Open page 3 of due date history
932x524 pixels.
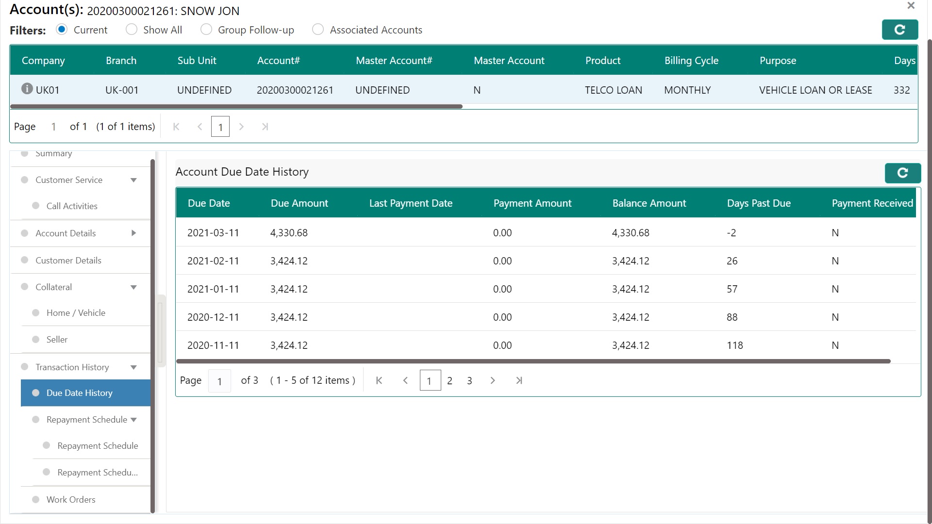469,381
